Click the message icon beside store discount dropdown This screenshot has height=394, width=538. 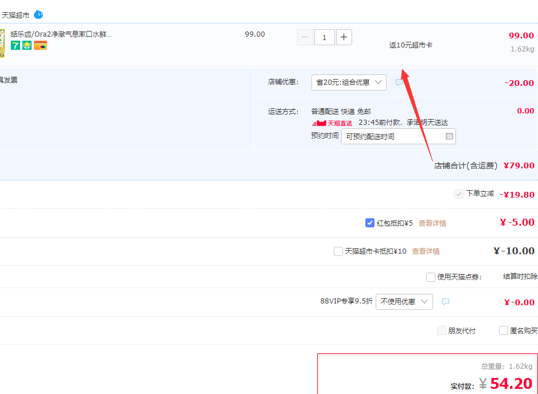(x=399, y=82)
